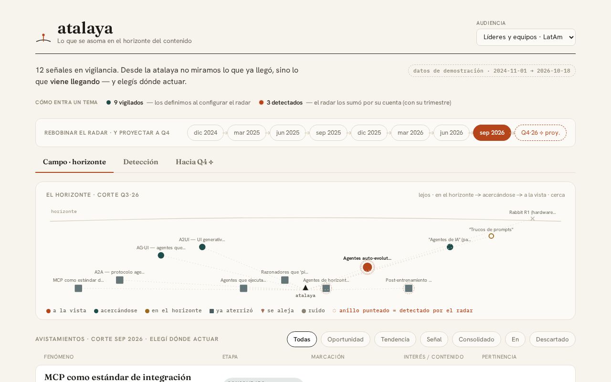
Task: Filter sightings by Oportunidad
Action: 346,340
